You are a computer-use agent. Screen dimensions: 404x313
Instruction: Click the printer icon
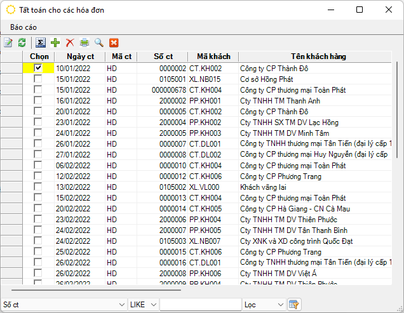coord(84,43)
